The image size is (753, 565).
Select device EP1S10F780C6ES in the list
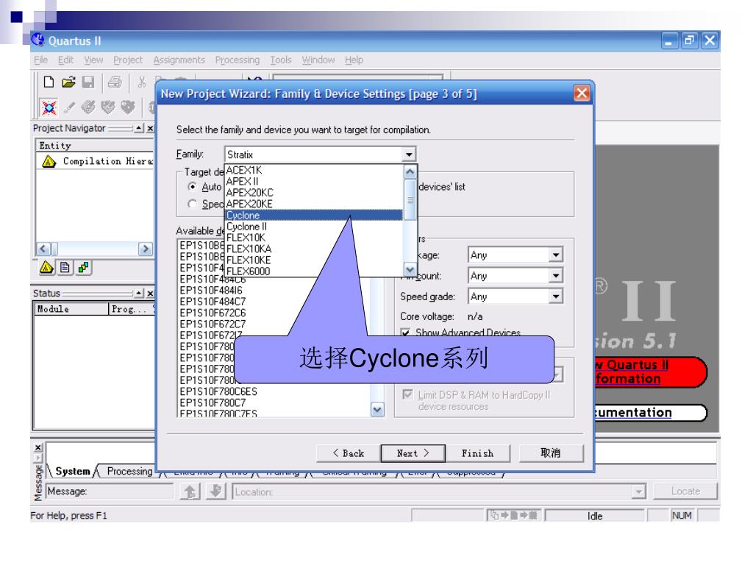(x=218, y=391)
